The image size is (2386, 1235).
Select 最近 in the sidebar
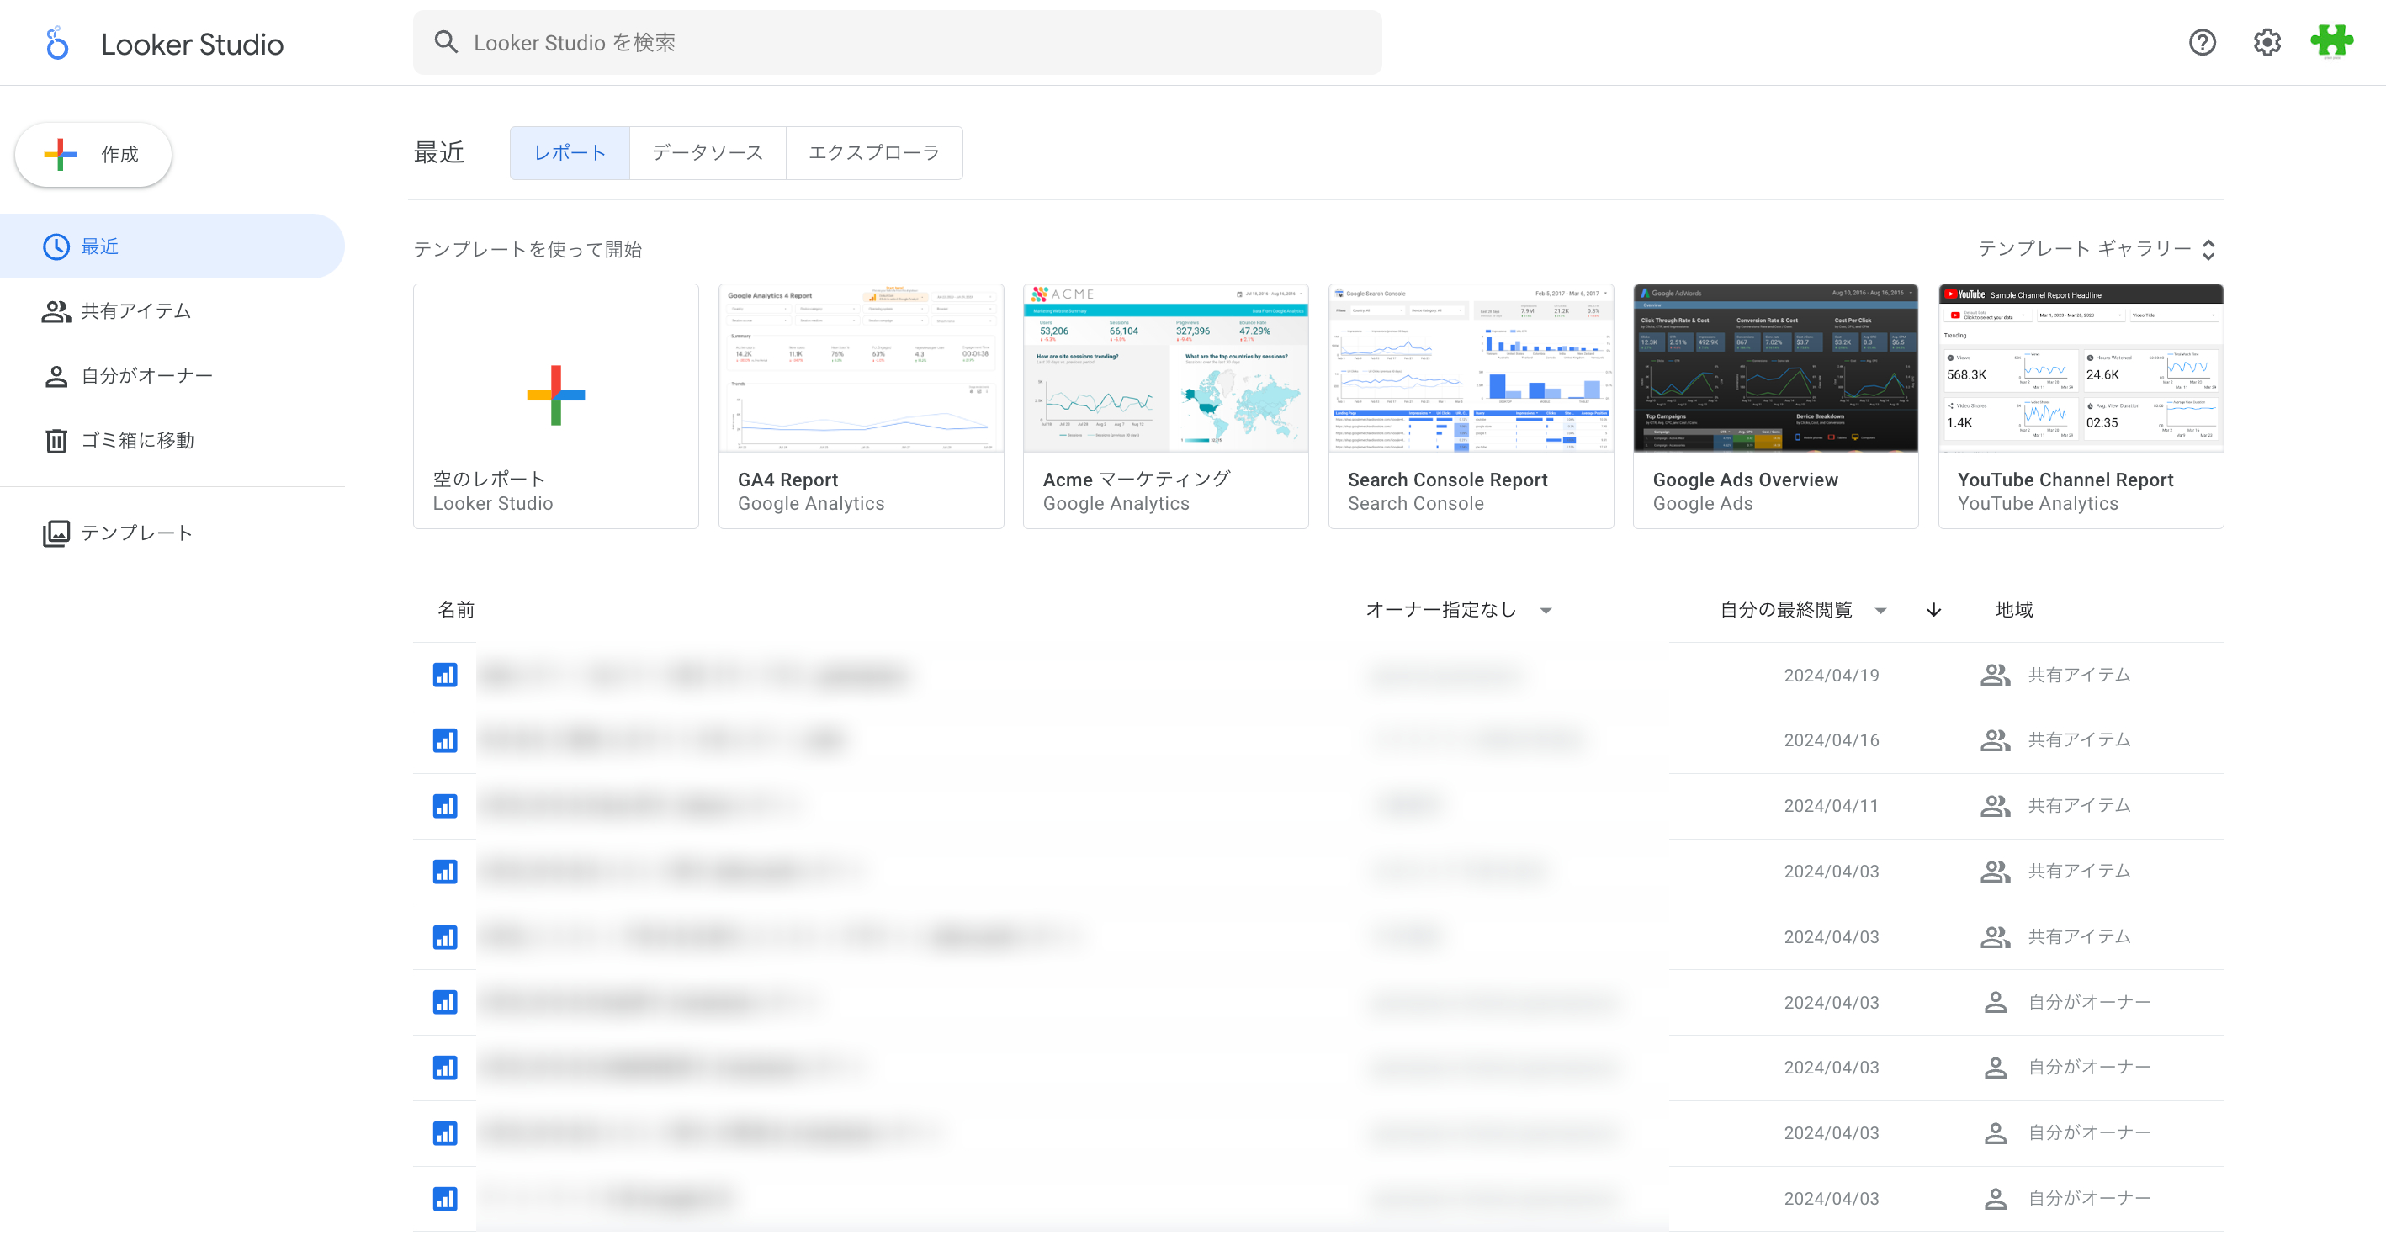172,246
